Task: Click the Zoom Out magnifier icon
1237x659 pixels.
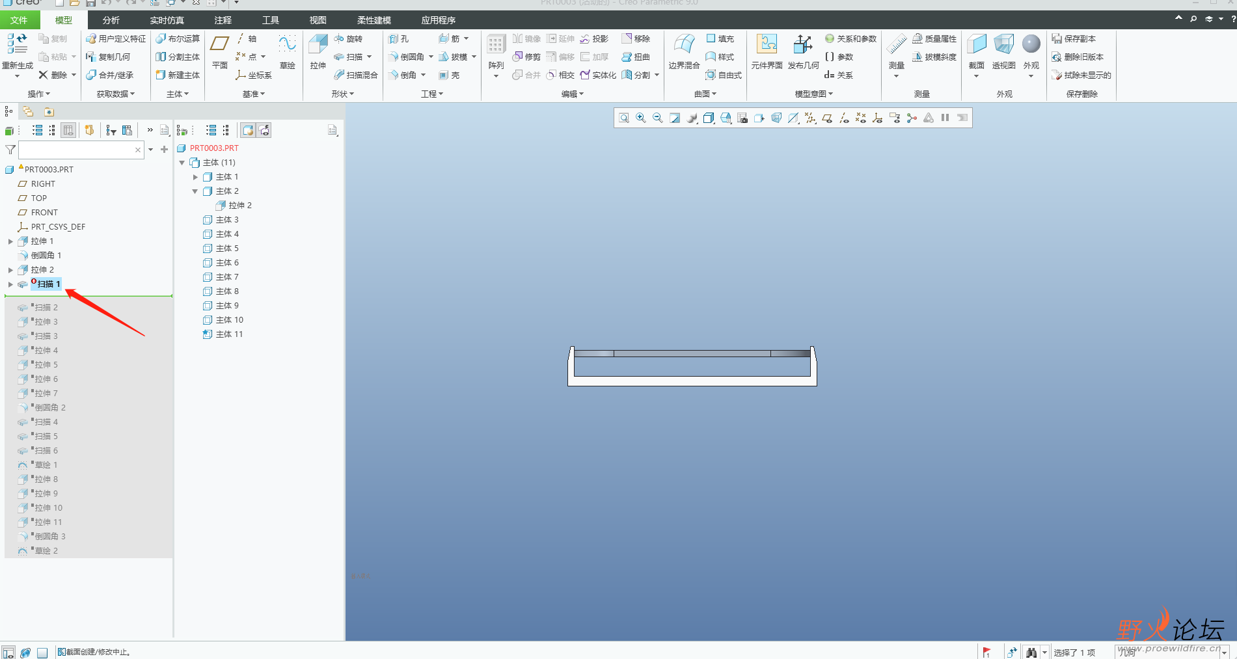Action: point(658,118)
